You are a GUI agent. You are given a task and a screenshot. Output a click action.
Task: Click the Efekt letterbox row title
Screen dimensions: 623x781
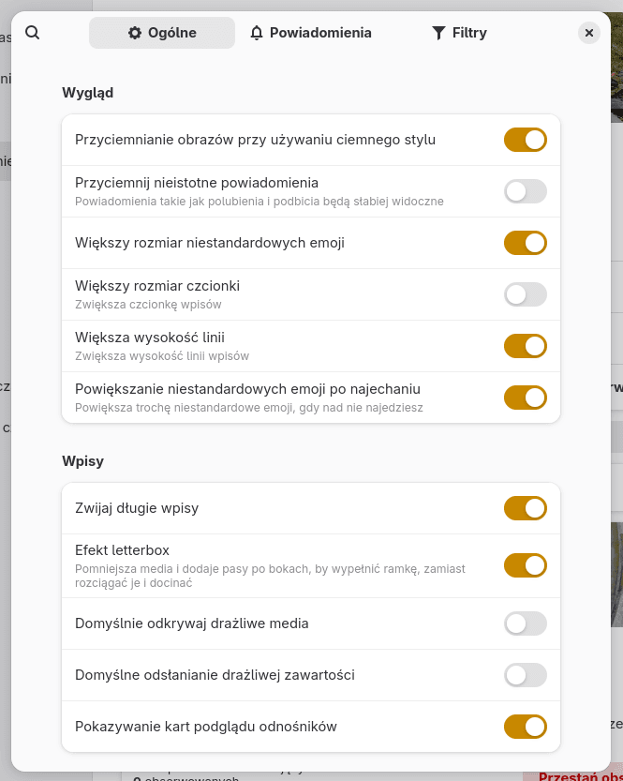coord(122,550)
